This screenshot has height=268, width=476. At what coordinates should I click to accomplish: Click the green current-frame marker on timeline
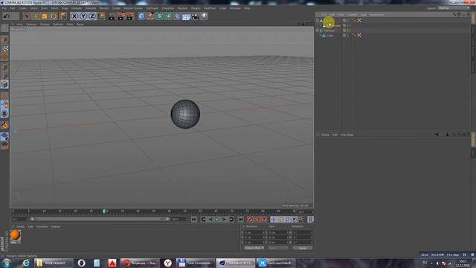click(104, 211)
